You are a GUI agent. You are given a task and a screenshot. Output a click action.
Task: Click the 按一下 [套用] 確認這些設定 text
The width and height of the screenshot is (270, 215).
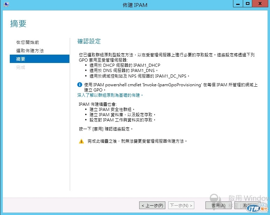coord(106,129)
